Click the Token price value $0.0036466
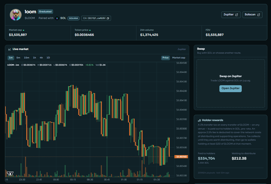Image resolution: width=271 pixels, height=184 pixels. tap(84, 35)
